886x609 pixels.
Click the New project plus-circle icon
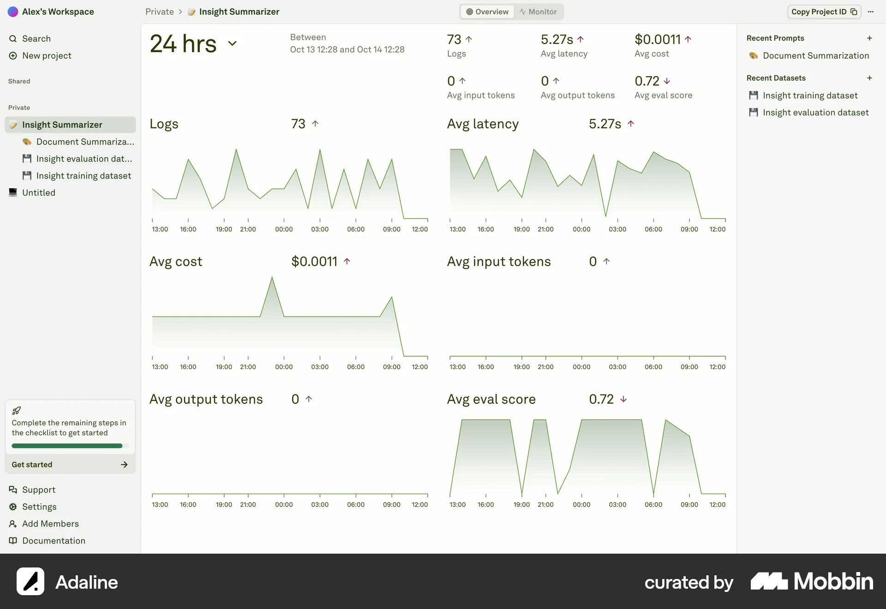pyautogui.click(x=13, y=56)
